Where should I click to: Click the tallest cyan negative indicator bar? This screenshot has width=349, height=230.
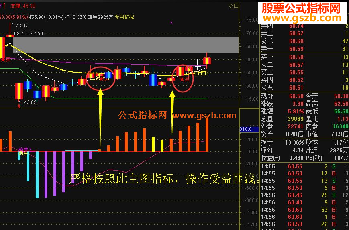(37, 175)
